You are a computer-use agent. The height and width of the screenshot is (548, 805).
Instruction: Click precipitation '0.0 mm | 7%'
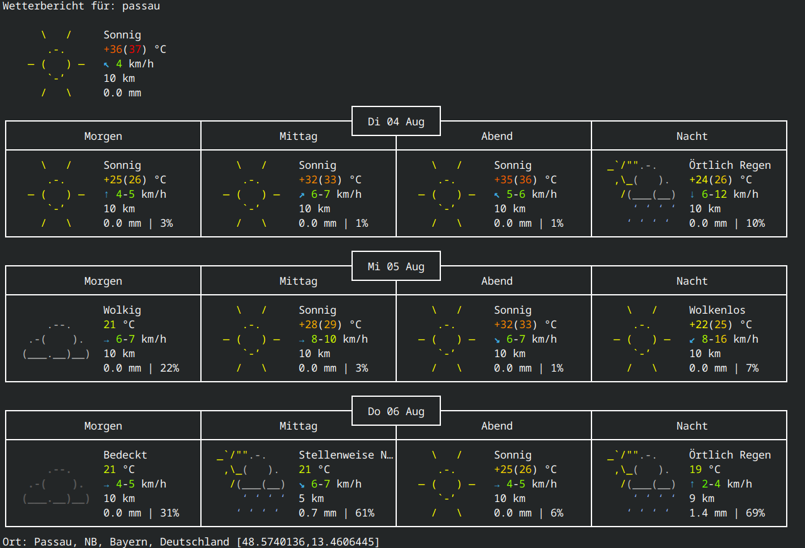point(724,368)
